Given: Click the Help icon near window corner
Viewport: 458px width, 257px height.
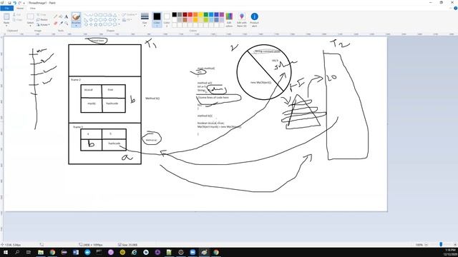Looking at the screenshot, I should (455, 8).
